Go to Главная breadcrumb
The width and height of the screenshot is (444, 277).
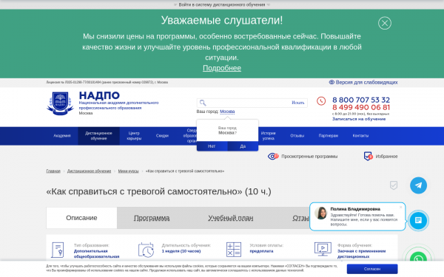click(x=53, y=171)
